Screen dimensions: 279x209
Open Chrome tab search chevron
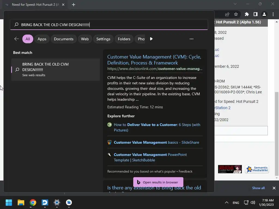(x=235, y=4)
